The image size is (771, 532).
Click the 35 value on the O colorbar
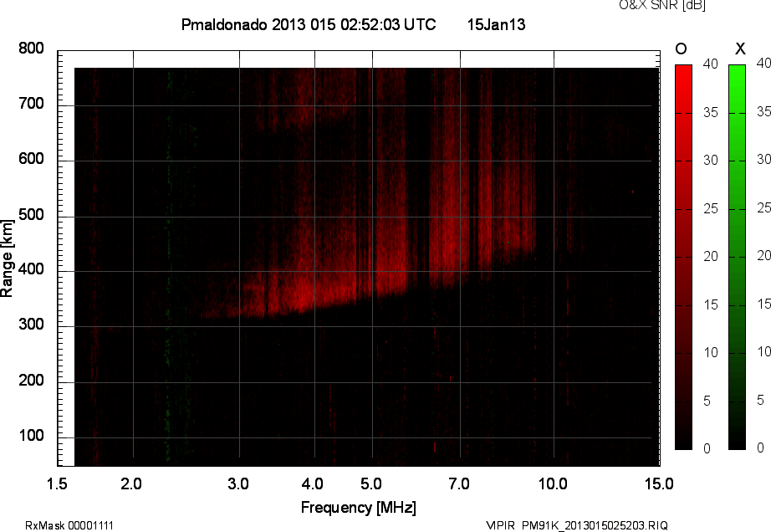(711, 113)
